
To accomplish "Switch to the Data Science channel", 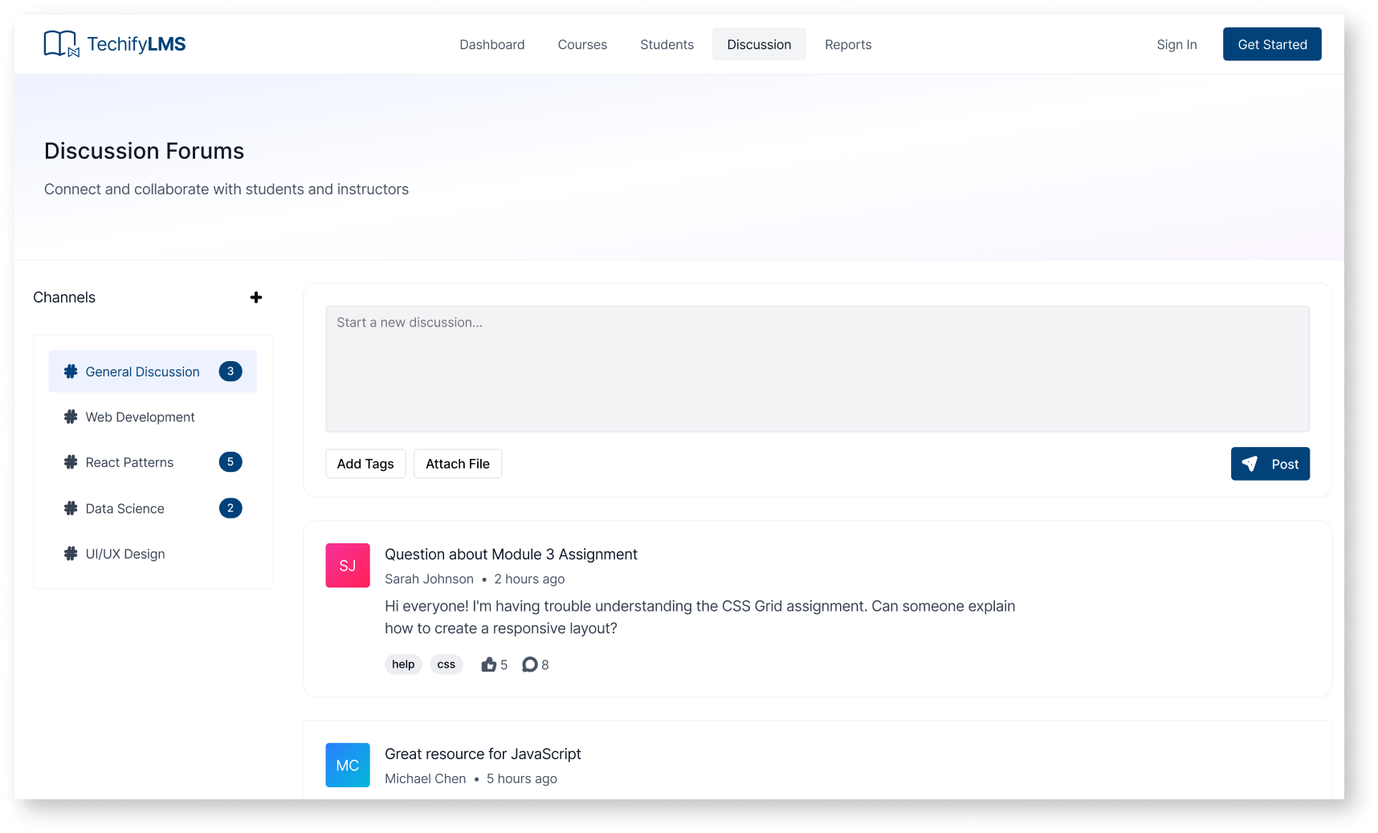I will tap(125, 509).
